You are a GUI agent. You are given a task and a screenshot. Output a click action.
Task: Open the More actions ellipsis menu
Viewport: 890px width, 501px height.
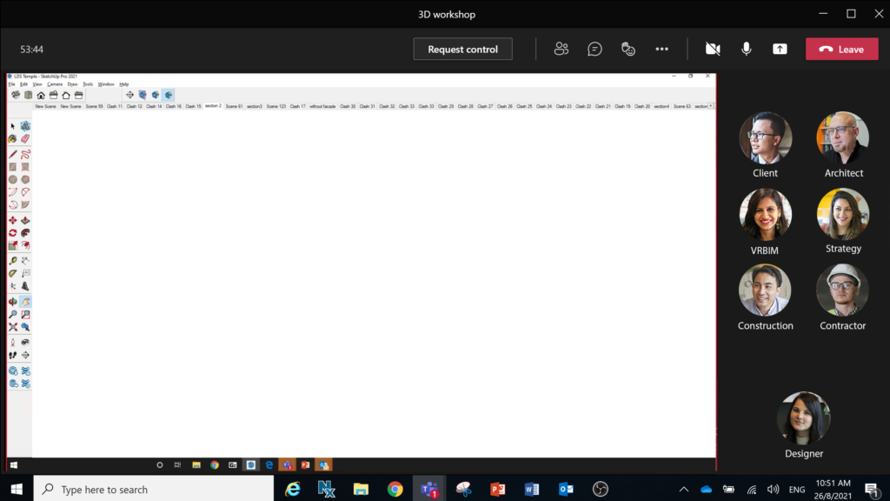tap(661, 50)
